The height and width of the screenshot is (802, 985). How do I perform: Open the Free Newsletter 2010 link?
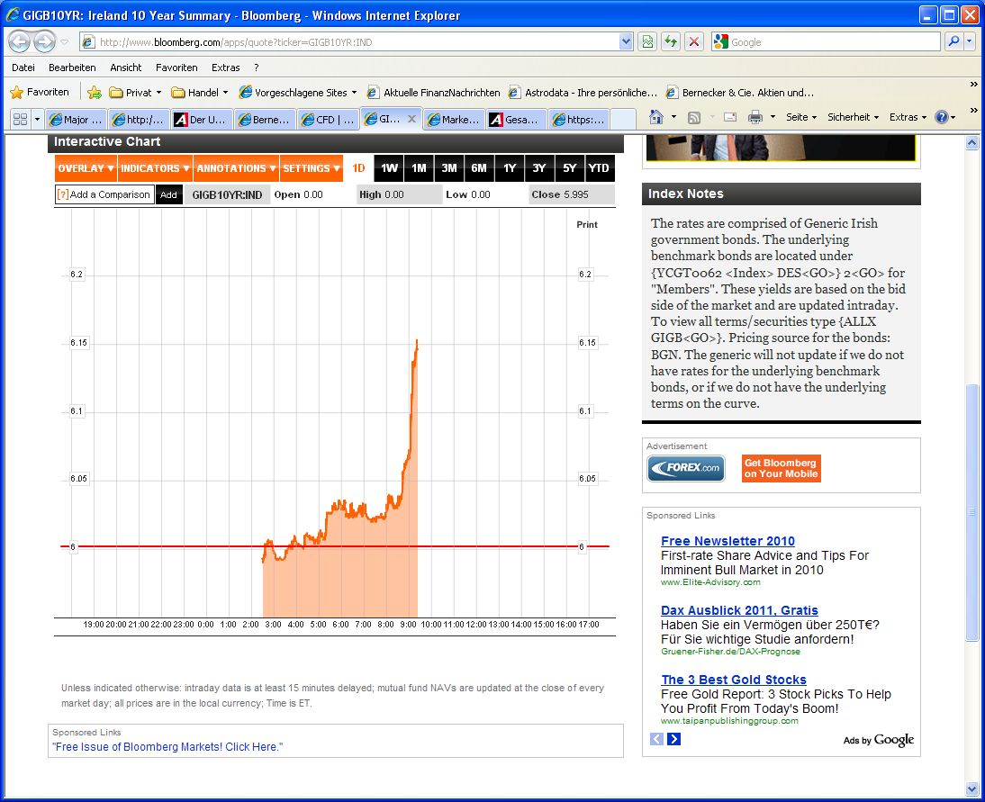tap(727, 541)
